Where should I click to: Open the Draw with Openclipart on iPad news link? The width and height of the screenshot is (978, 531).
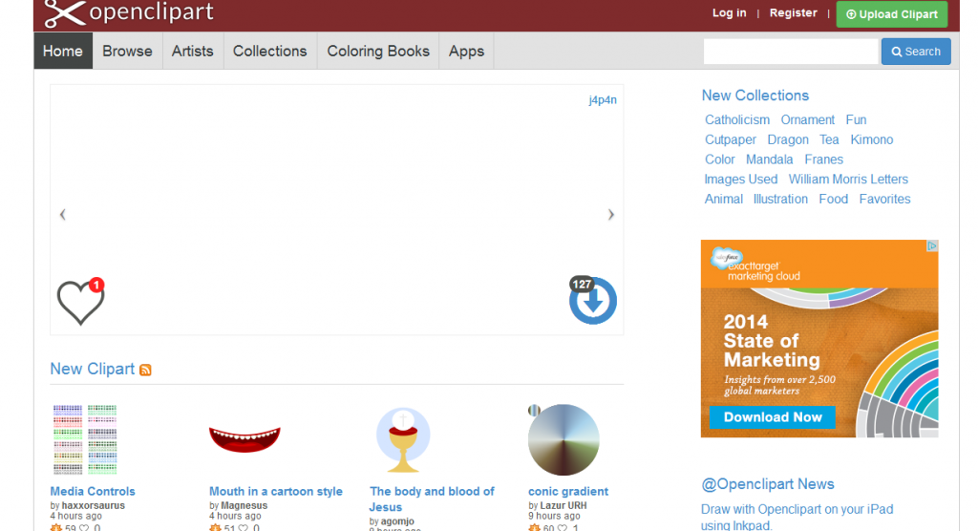(797, 518)
